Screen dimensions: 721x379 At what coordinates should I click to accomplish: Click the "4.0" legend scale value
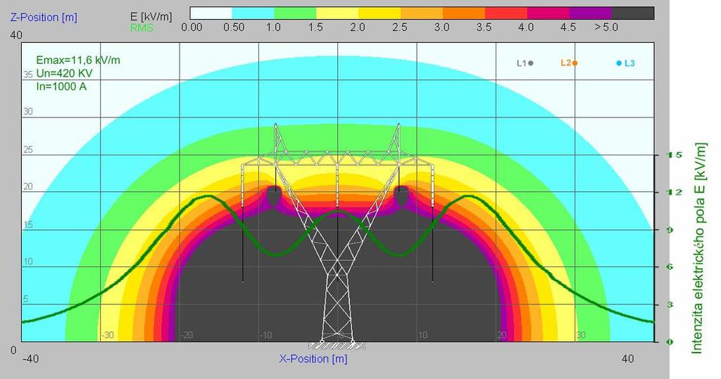point(526,27)
